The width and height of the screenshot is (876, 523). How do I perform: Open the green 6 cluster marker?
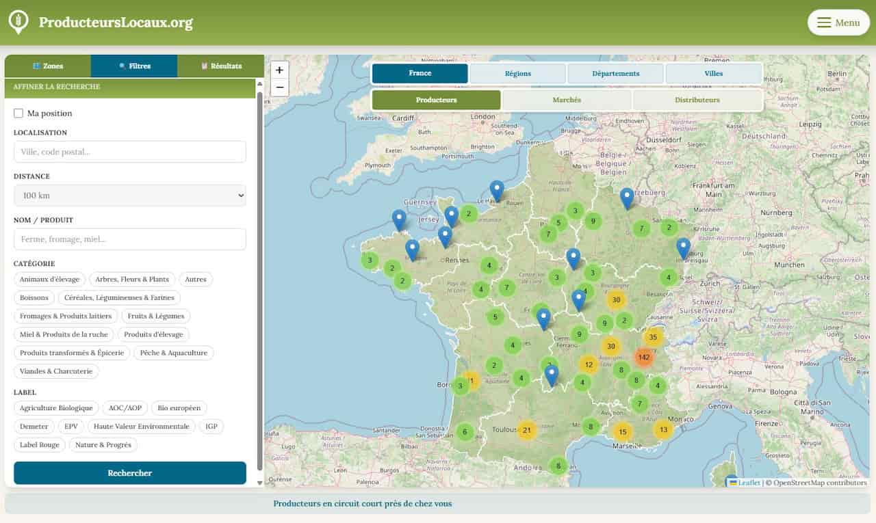465,431
